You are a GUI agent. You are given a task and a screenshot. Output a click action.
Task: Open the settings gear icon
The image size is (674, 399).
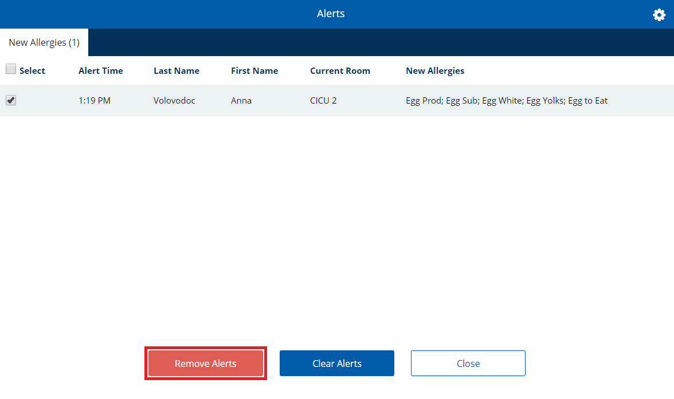659,14
